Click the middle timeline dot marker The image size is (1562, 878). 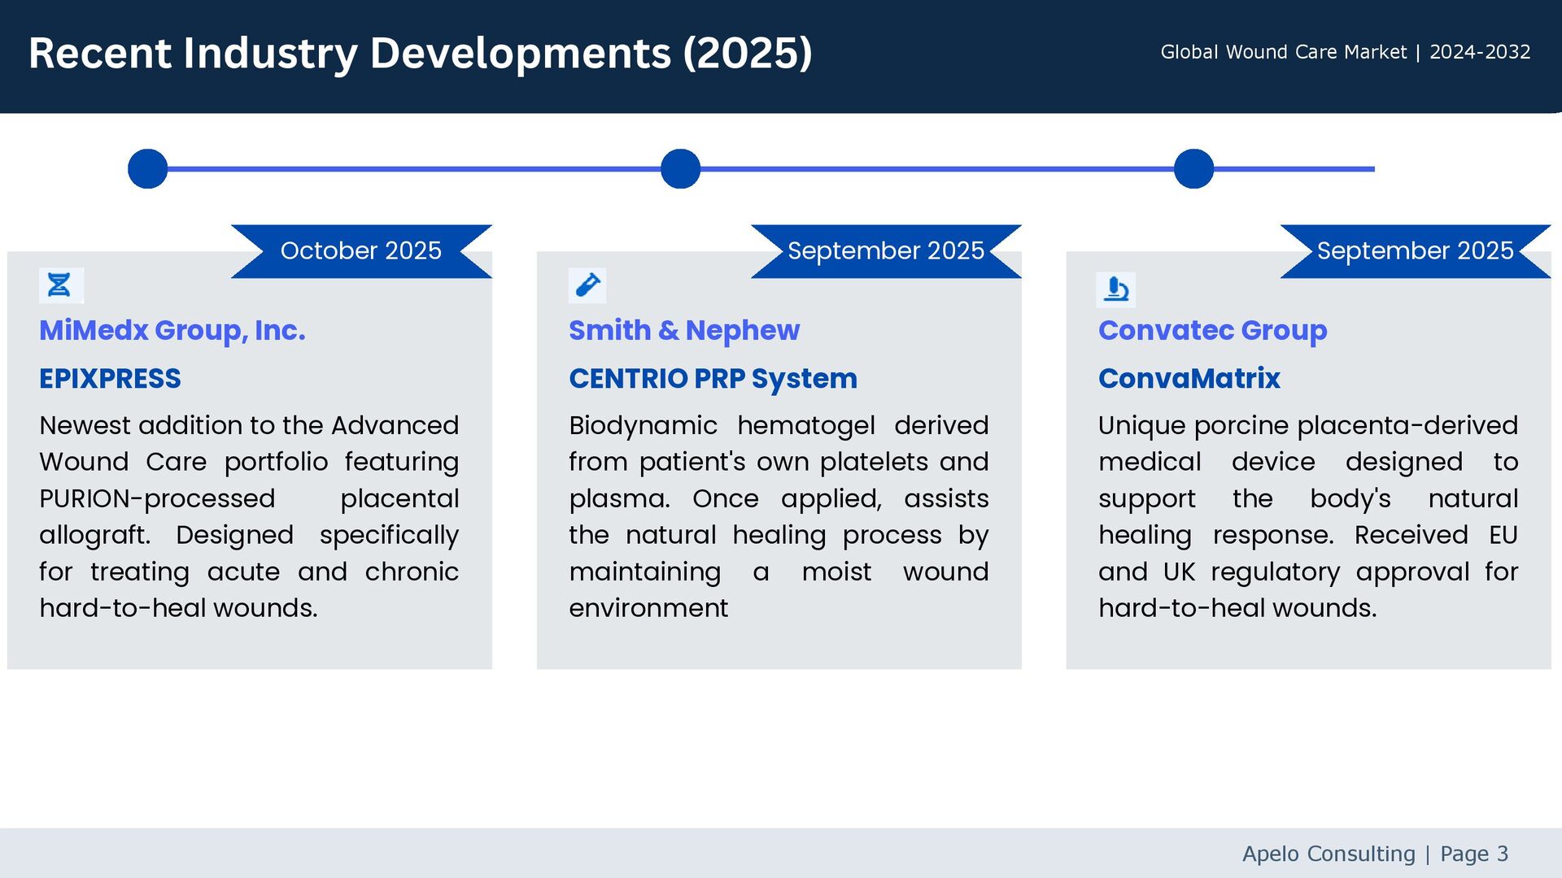681,169
